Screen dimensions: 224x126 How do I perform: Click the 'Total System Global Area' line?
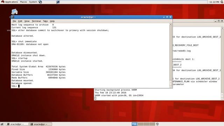pos(38,66)
